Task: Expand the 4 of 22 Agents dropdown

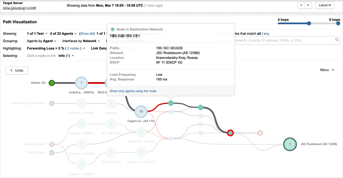Action: 63,34
